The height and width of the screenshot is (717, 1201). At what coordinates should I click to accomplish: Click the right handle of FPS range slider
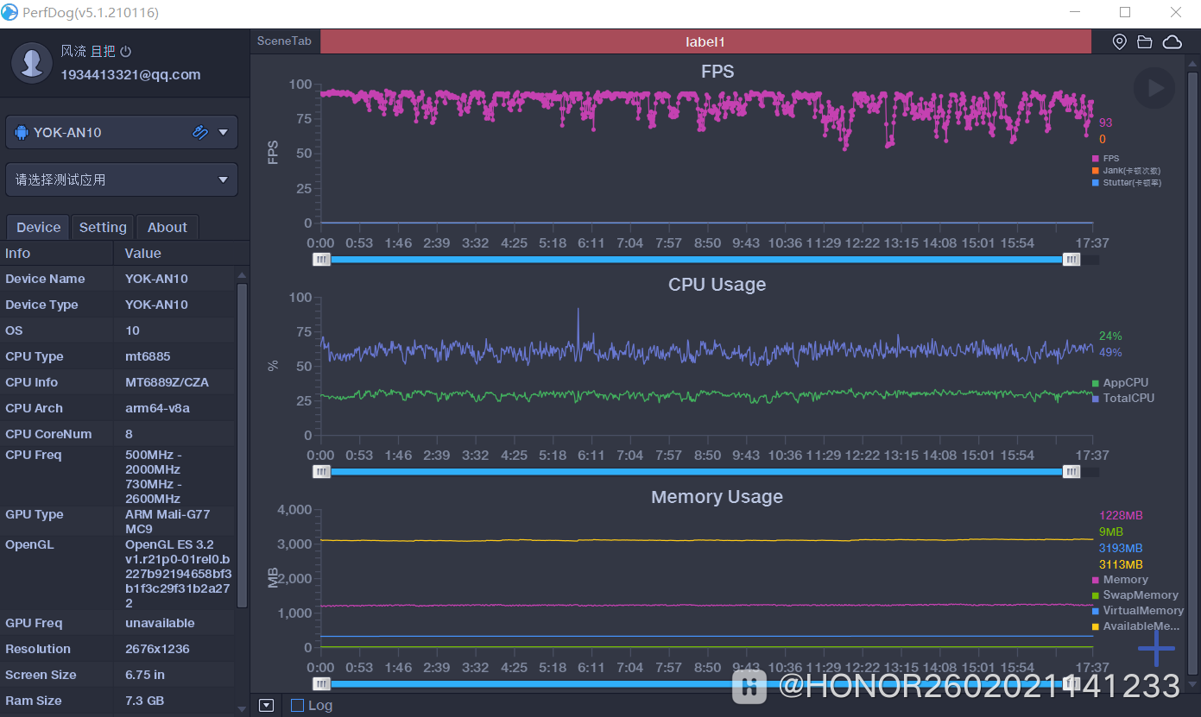(1071, 259)
